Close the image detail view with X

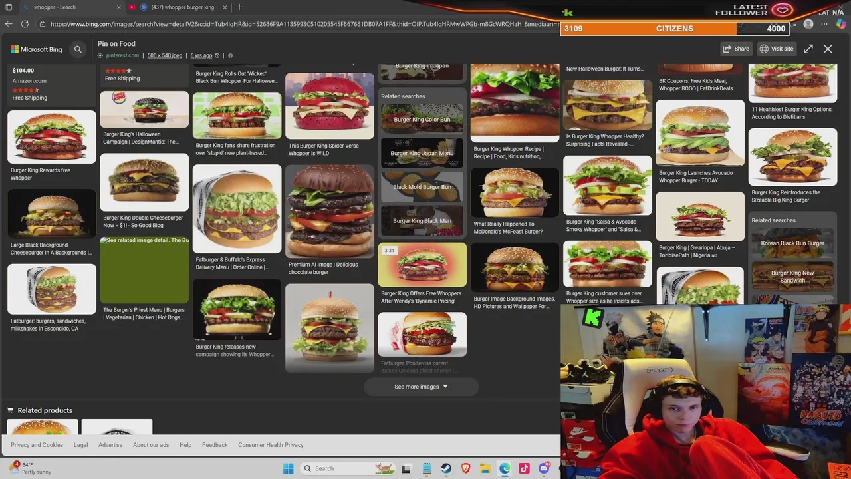(x=828, y=49)
